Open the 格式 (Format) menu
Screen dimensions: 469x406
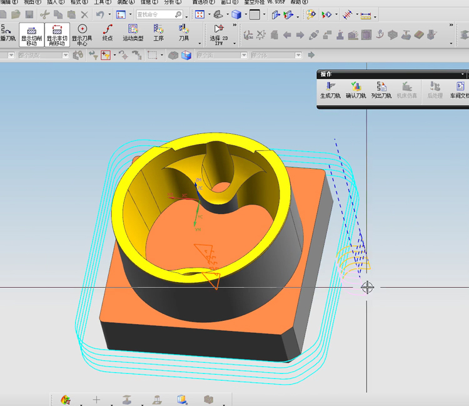(x=79, y=2)
